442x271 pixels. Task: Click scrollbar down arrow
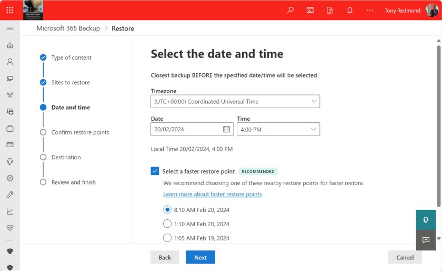439,239
